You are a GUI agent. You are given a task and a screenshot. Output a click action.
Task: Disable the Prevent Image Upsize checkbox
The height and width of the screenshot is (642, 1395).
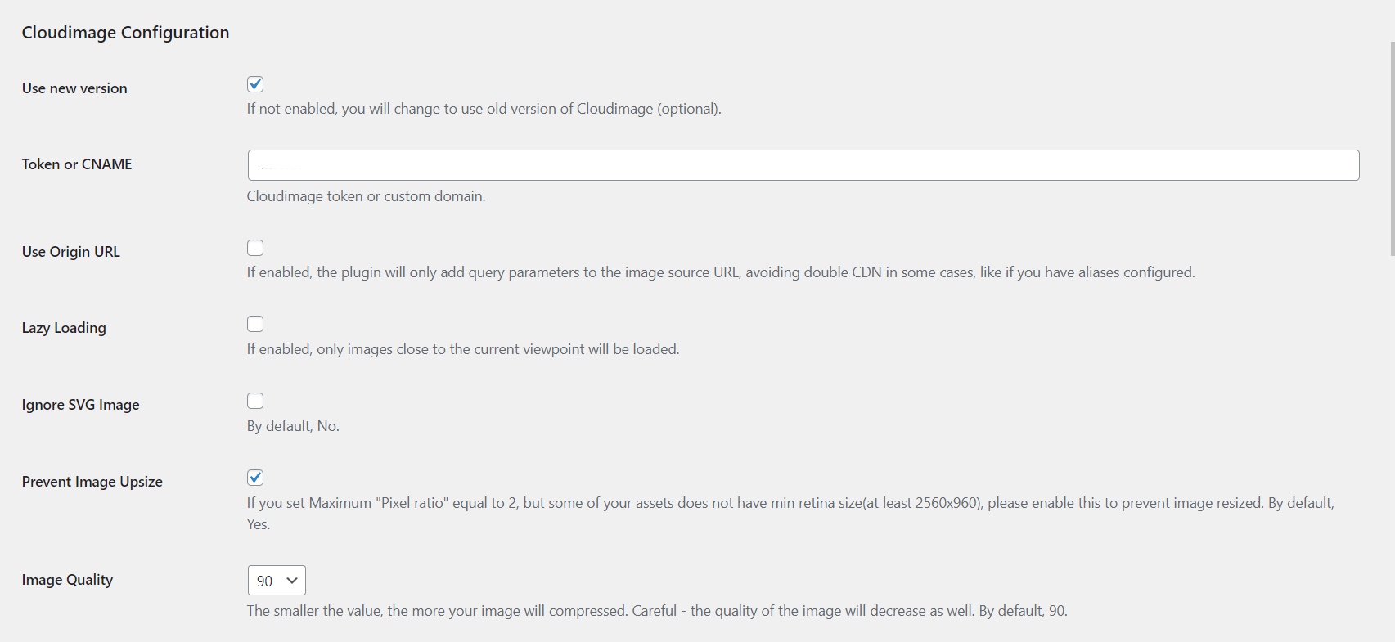pyautogui.click(x=255, y=478)
